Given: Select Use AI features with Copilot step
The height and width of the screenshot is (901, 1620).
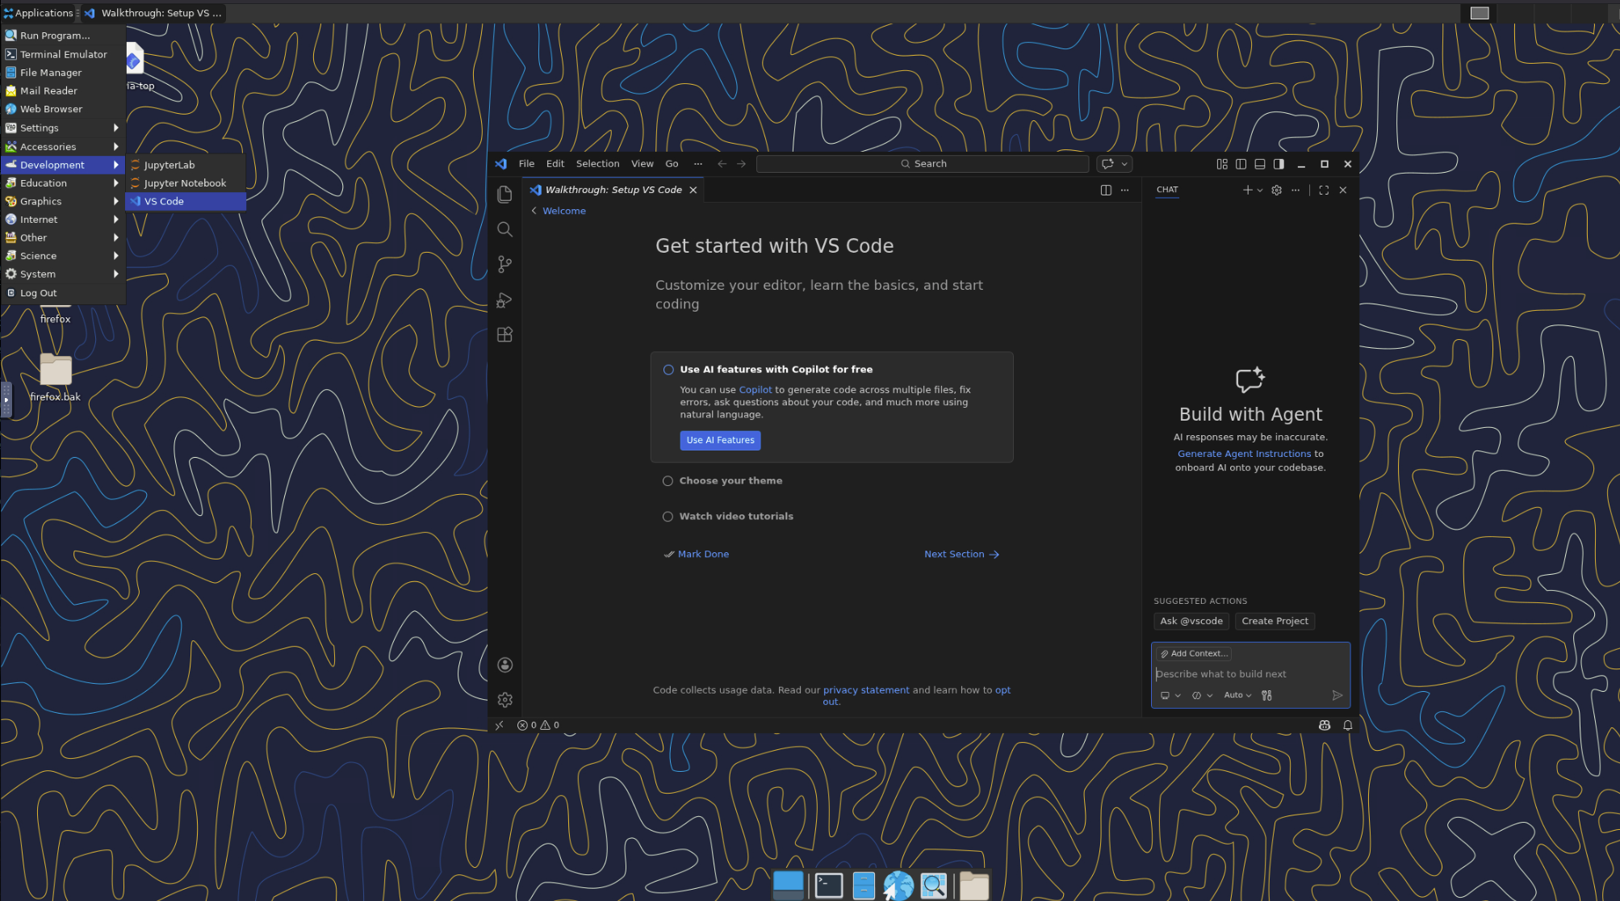Looking at the screenshot, I should (775, 370).
